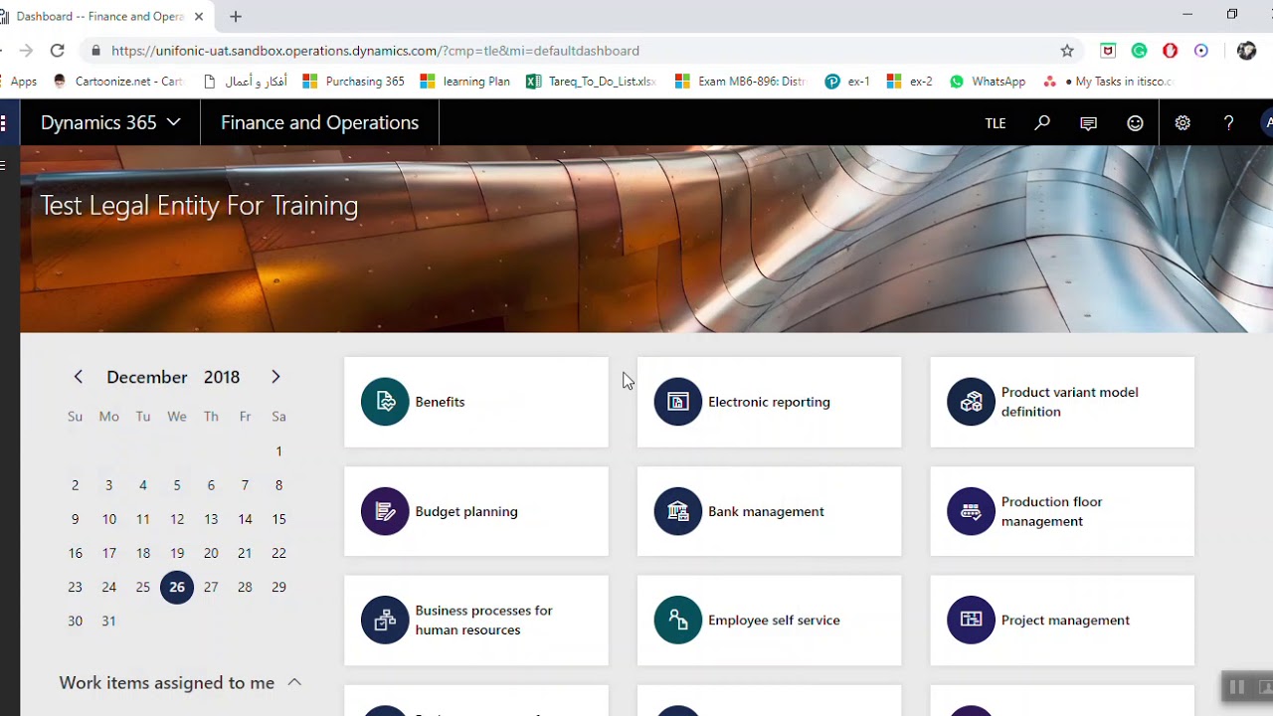
Task: Click the browser address bar URL
Action: [x=375, y=51]
